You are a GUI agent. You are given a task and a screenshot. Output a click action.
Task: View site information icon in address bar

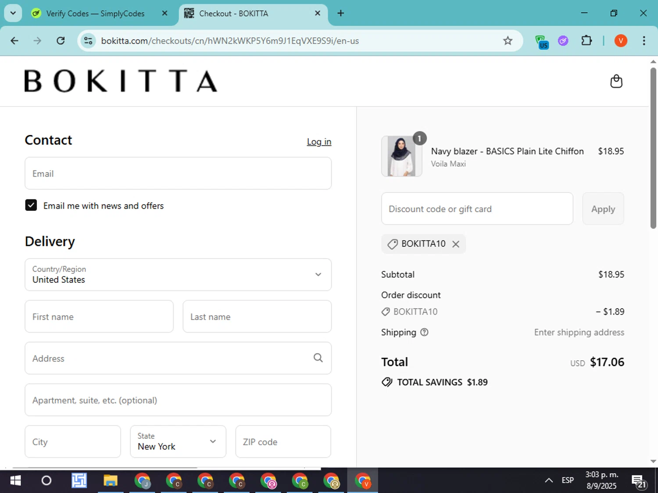tap(88, 41)
